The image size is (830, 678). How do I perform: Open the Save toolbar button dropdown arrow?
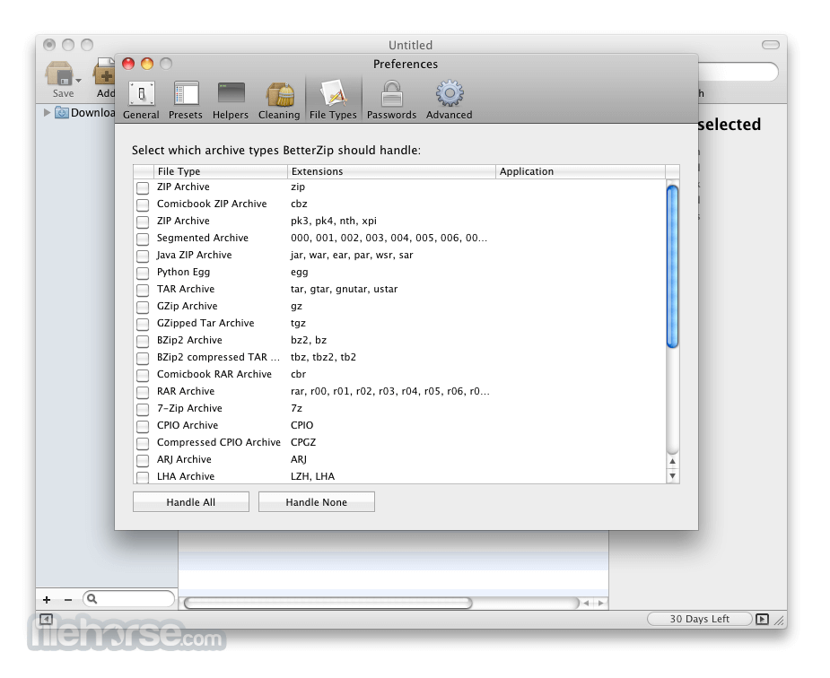(x=78, y=81)
